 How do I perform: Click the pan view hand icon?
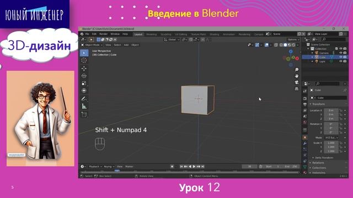click(x=297, y=76)
